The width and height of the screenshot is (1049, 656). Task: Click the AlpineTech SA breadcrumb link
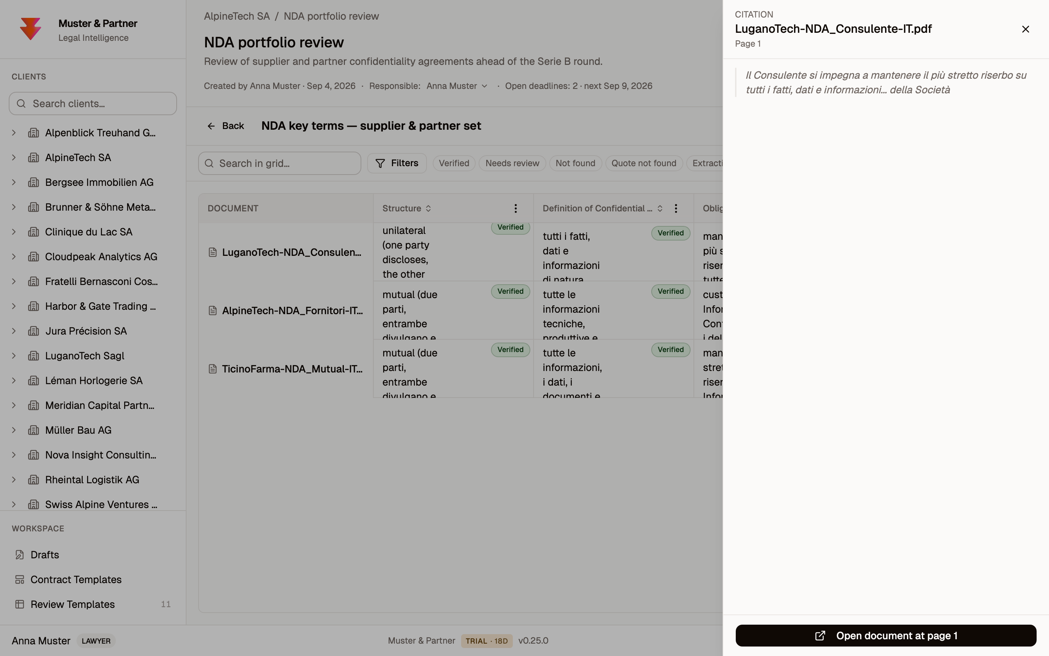[237, 16]
